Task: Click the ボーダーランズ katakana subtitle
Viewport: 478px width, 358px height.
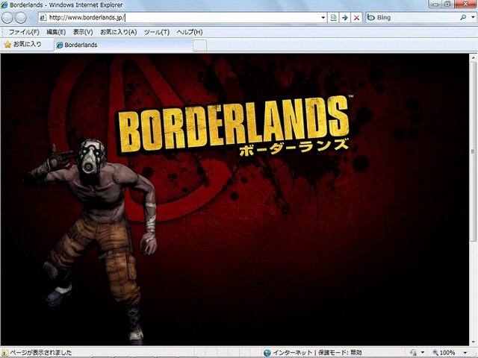Action: (294, 146)
